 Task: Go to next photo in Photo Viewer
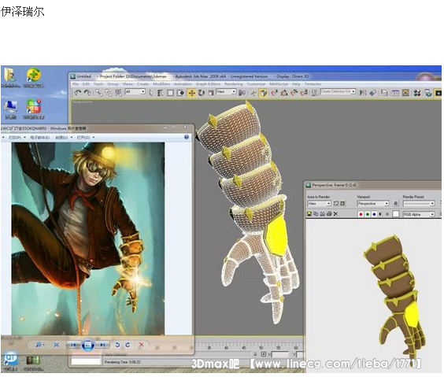[102, 345]
